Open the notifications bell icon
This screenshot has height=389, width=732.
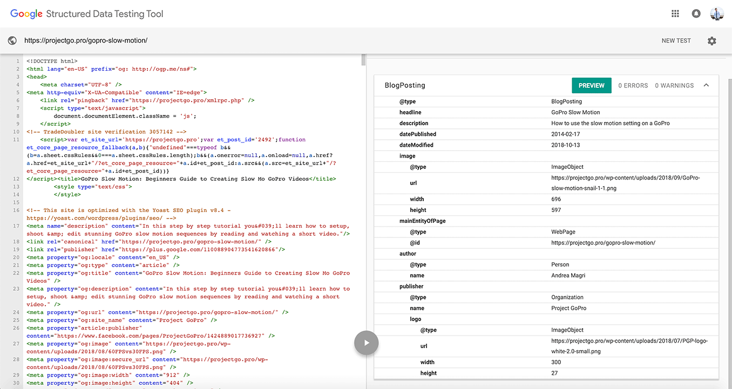[x=696, y=13]
